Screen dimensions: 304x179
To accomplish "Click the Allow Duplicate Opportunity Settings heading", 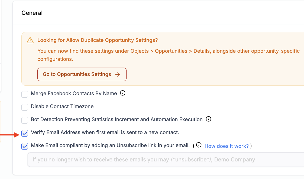I will 97,40.
